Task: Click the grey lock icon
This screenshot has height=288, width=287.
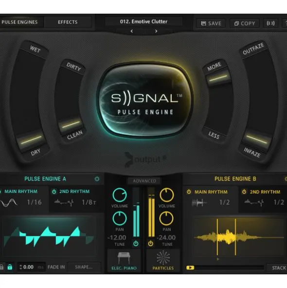Action: pos(1,267)
